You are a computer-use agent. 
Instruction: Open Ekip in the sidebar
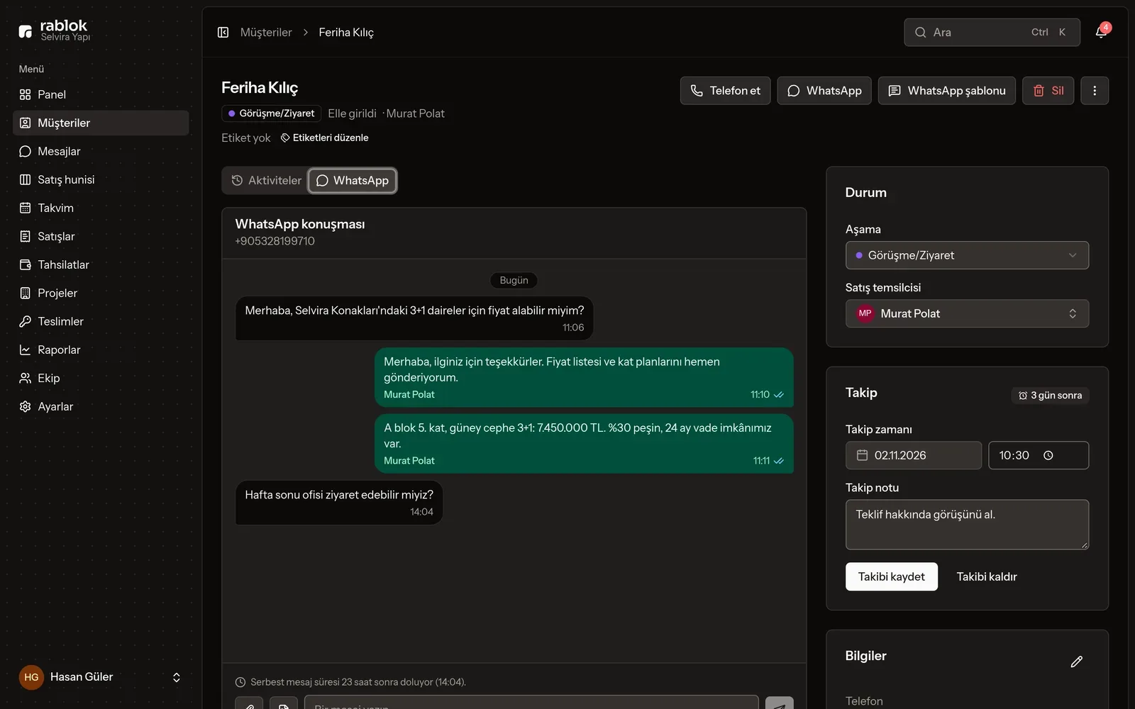[101, 378]
